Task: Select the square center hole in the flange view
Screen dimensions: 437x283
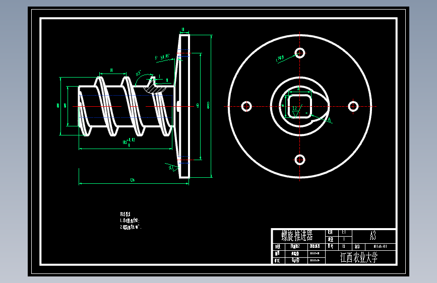Action: coord(299,106)
